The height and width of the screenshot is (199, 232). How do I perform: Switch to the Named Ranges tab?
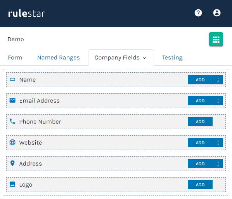coord(59,58)
